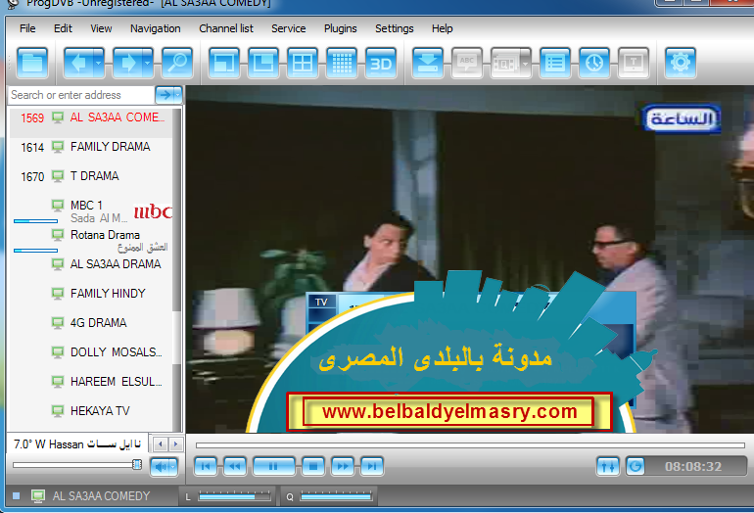Open the scheduler clock toolbar icon
754x513 pixels.
point(594,63)
